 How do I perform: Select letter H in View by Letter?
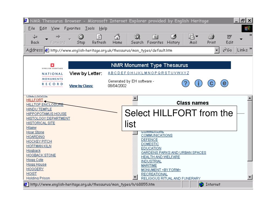132,73
